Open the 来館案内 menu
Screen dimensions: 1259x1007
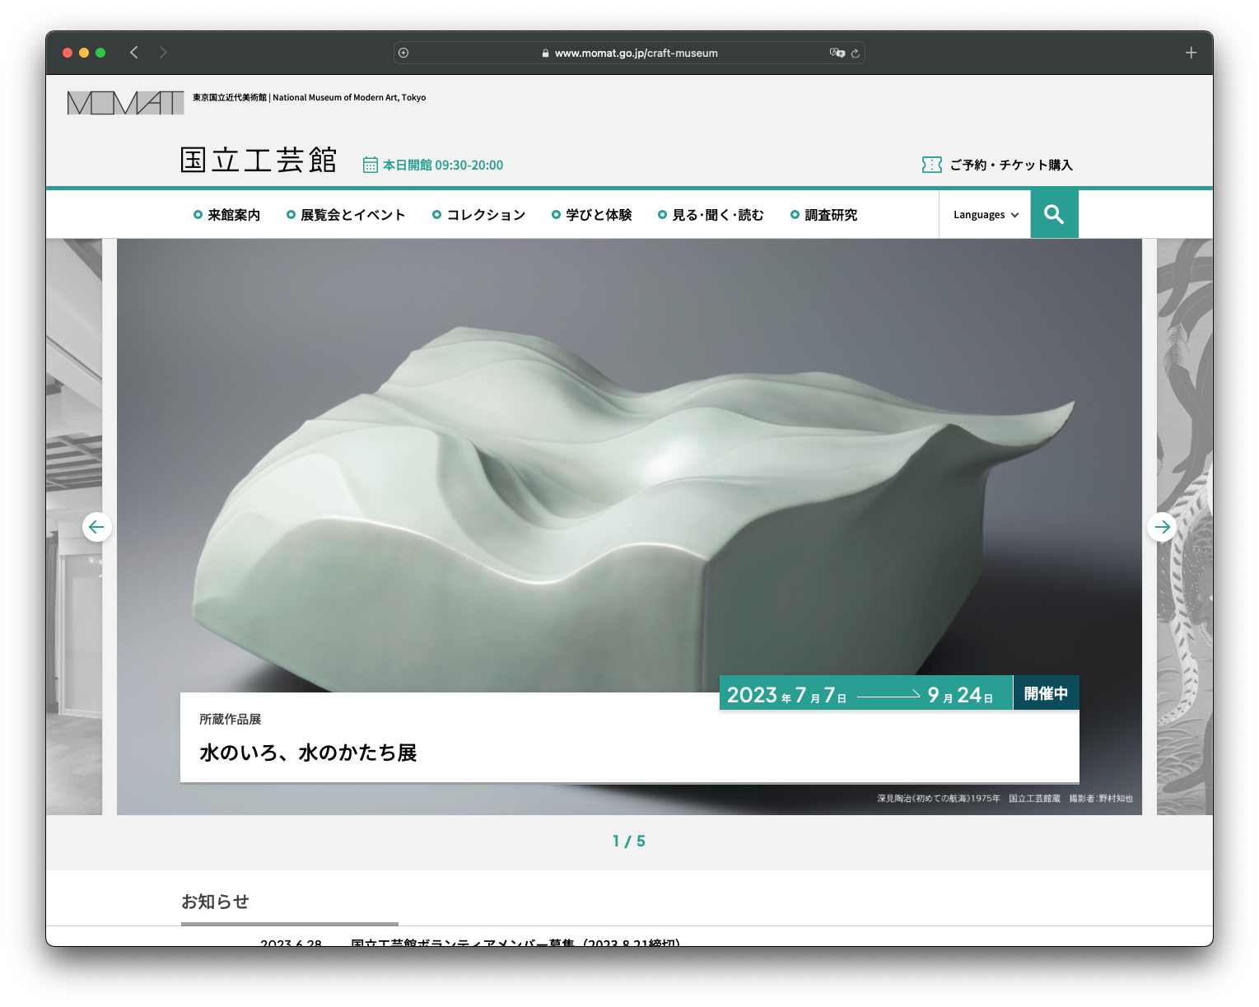click(x=227, y=215)
